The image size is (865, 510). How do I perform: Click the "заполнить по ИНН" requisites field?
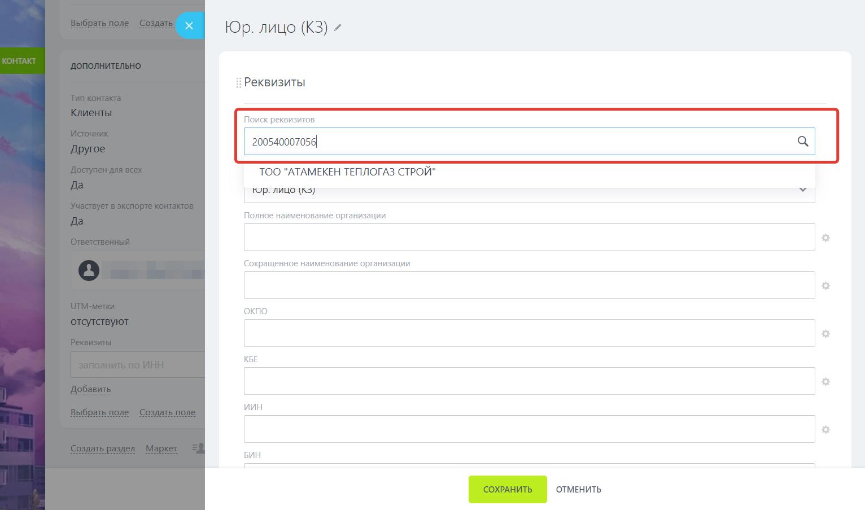click(137, 364)
